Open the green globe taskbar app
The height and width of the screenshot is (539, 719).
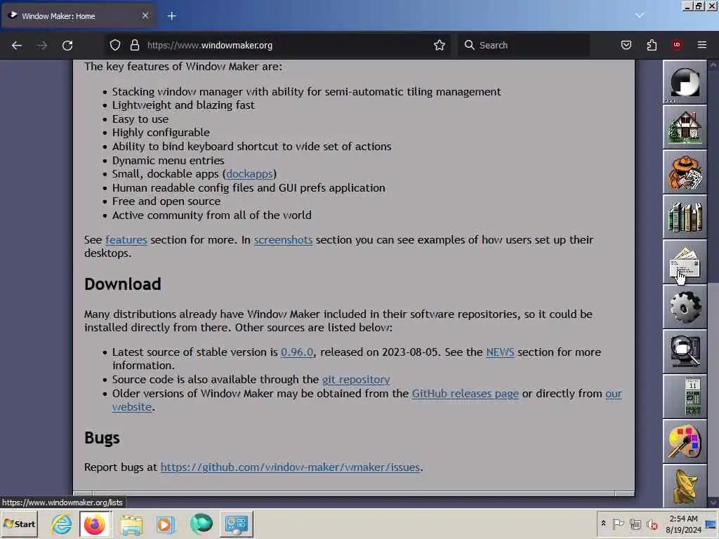[201, 524]
